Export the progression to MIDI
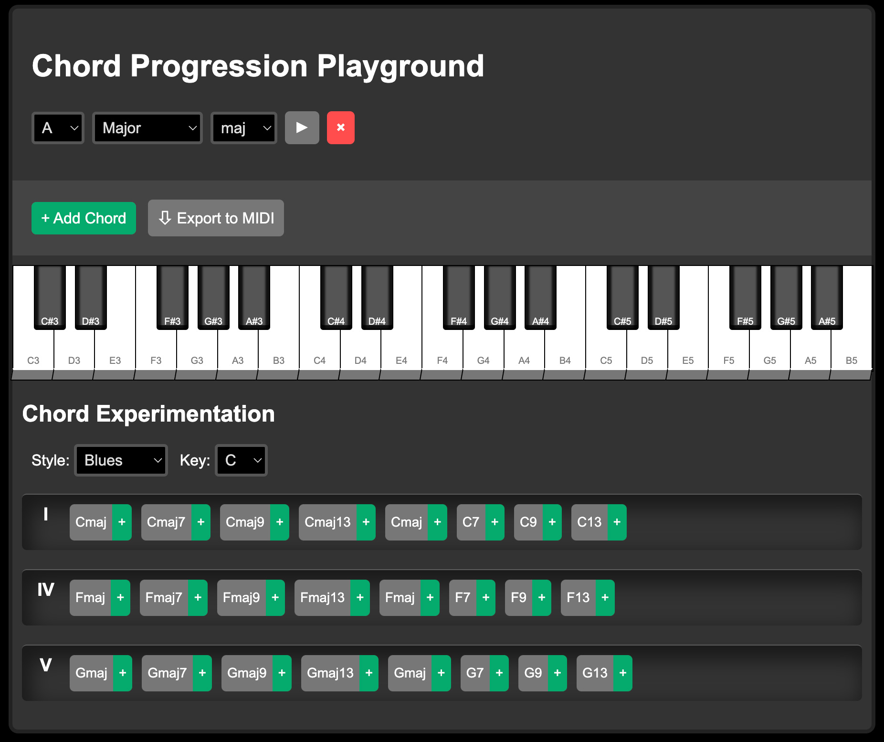 point(216,218)
